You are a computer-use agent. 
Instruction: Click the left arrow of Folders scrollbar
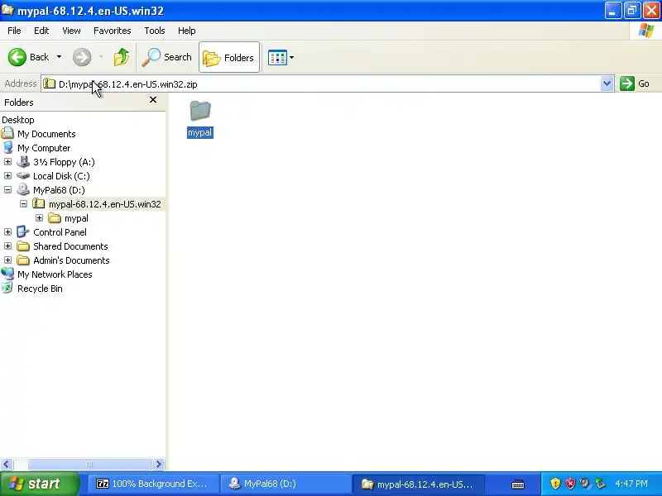(x=7, y=465)
